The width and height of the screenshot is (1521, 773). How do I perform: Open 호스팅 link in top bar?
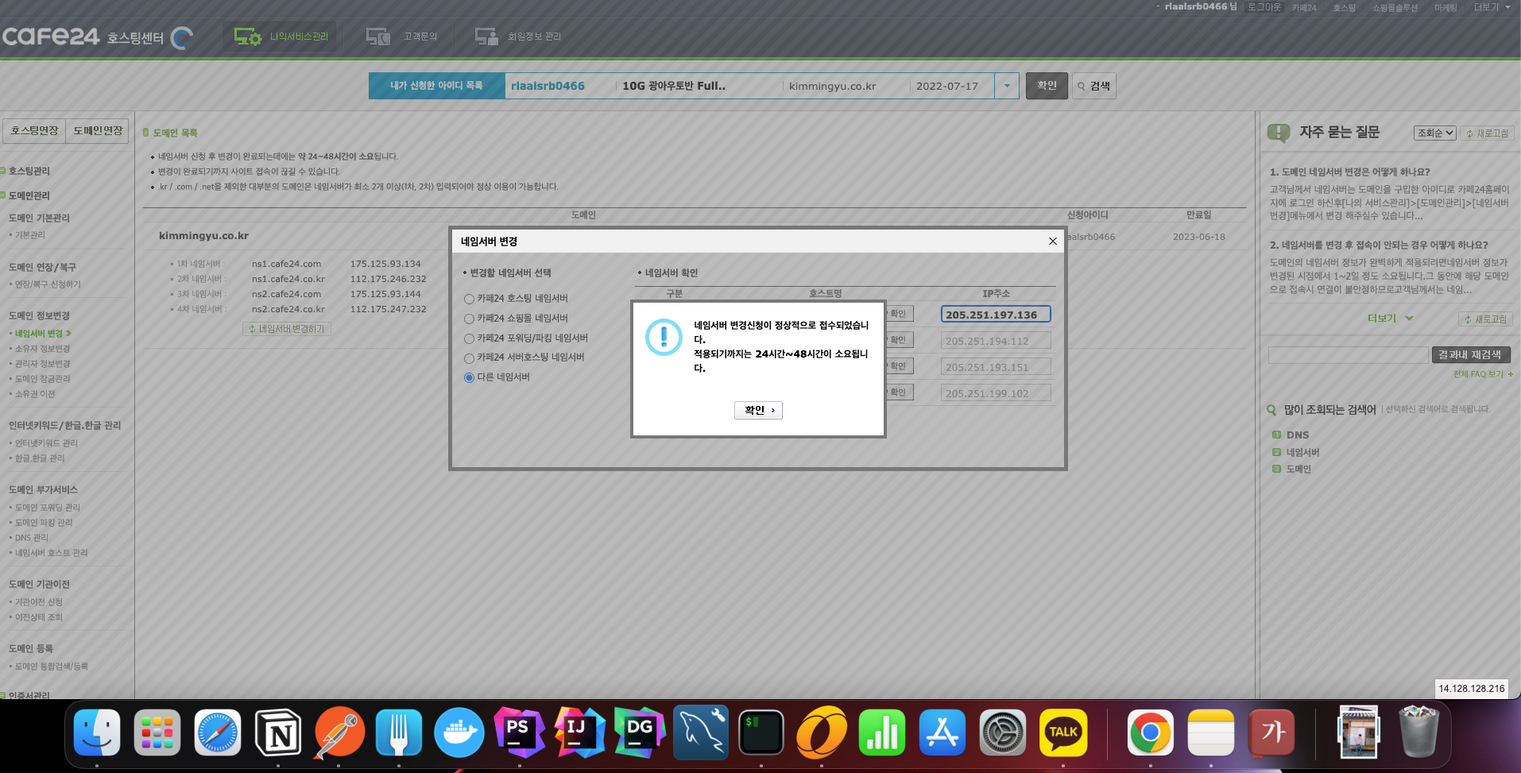point(1344,7)
